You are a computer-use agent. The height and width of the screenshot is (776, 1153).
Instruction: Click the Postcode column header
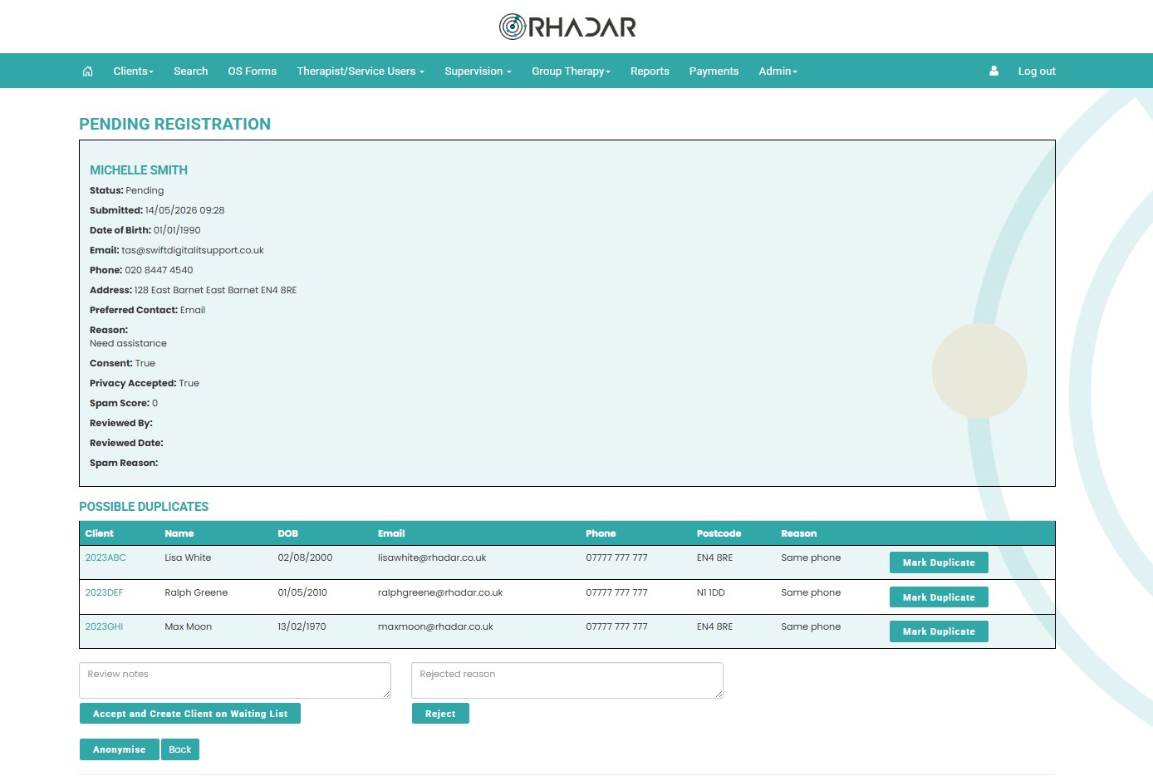[719, 533]
